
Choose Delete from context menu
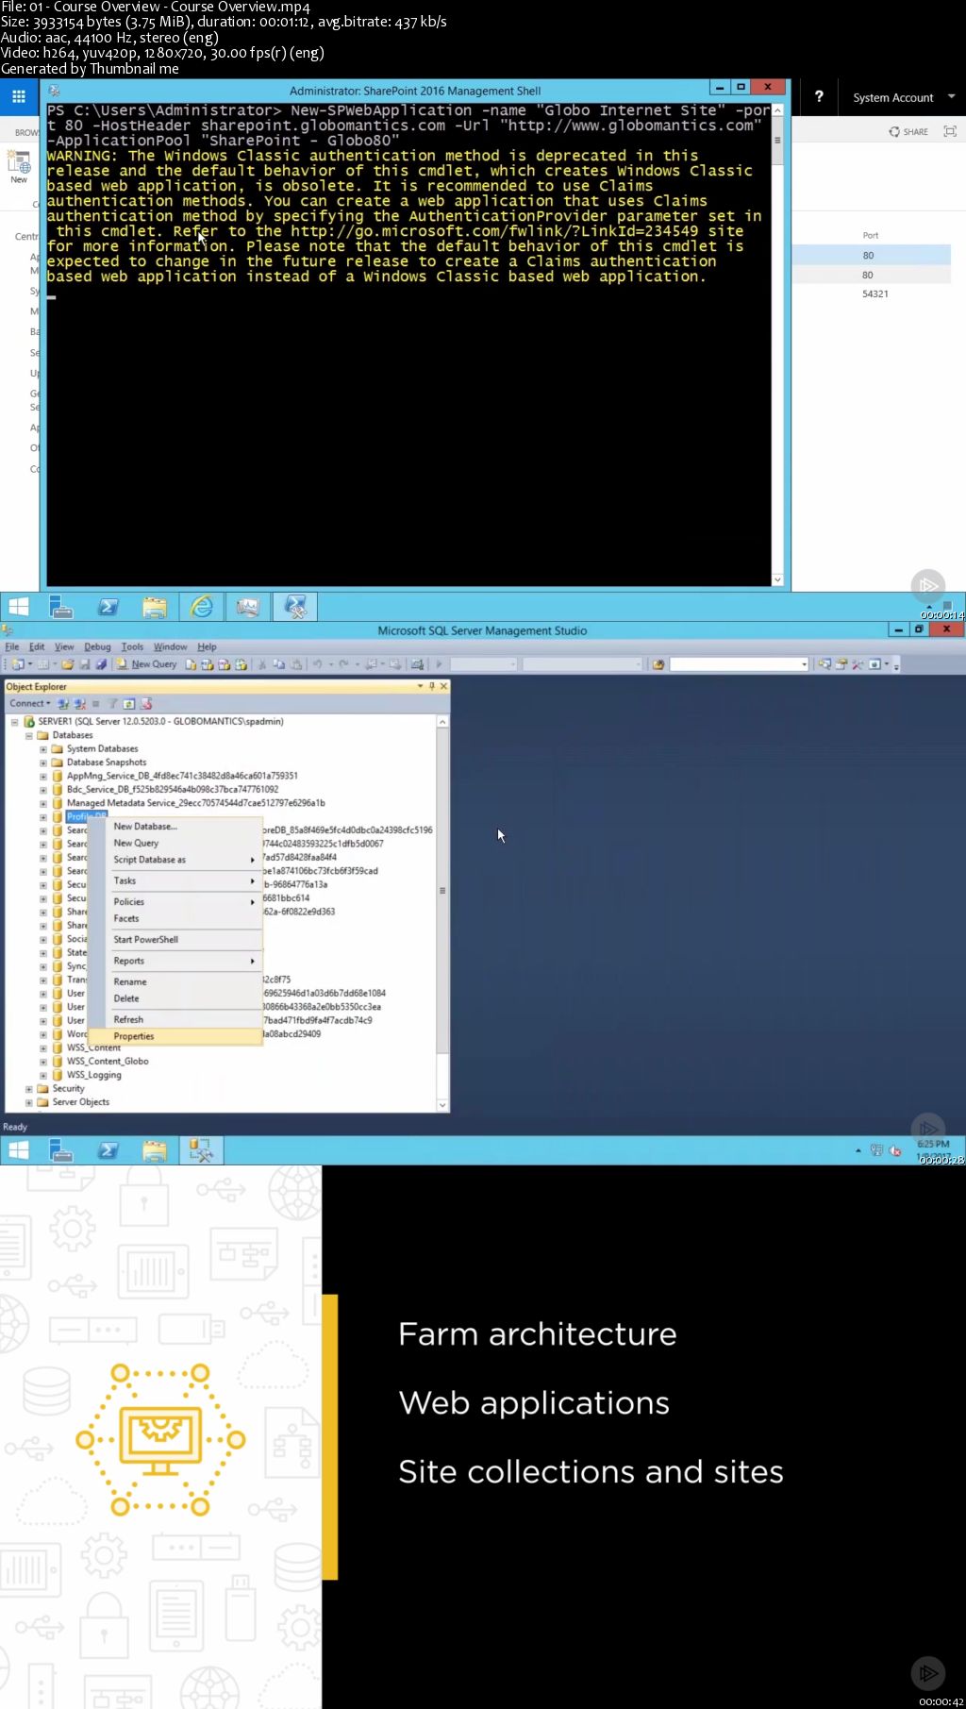[x=176, y=998]
